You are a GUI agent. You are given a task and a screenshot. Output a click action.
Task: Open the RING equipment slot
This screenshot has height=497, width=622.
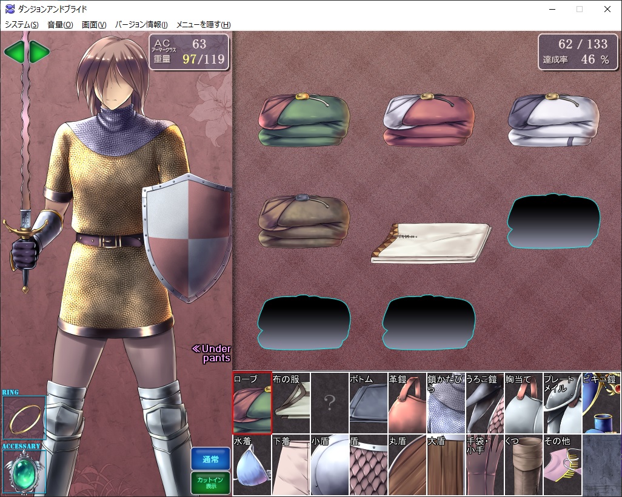coord(25,418)
